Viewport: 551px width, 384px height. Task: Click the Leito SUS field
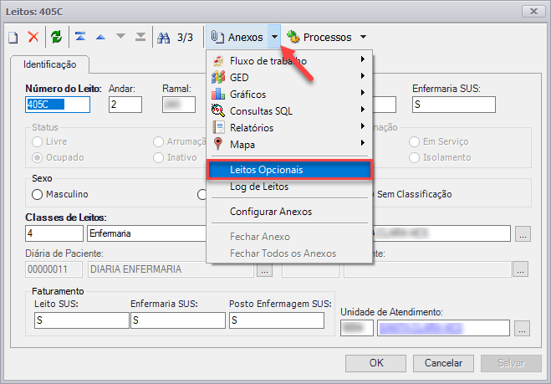[82, 320]
